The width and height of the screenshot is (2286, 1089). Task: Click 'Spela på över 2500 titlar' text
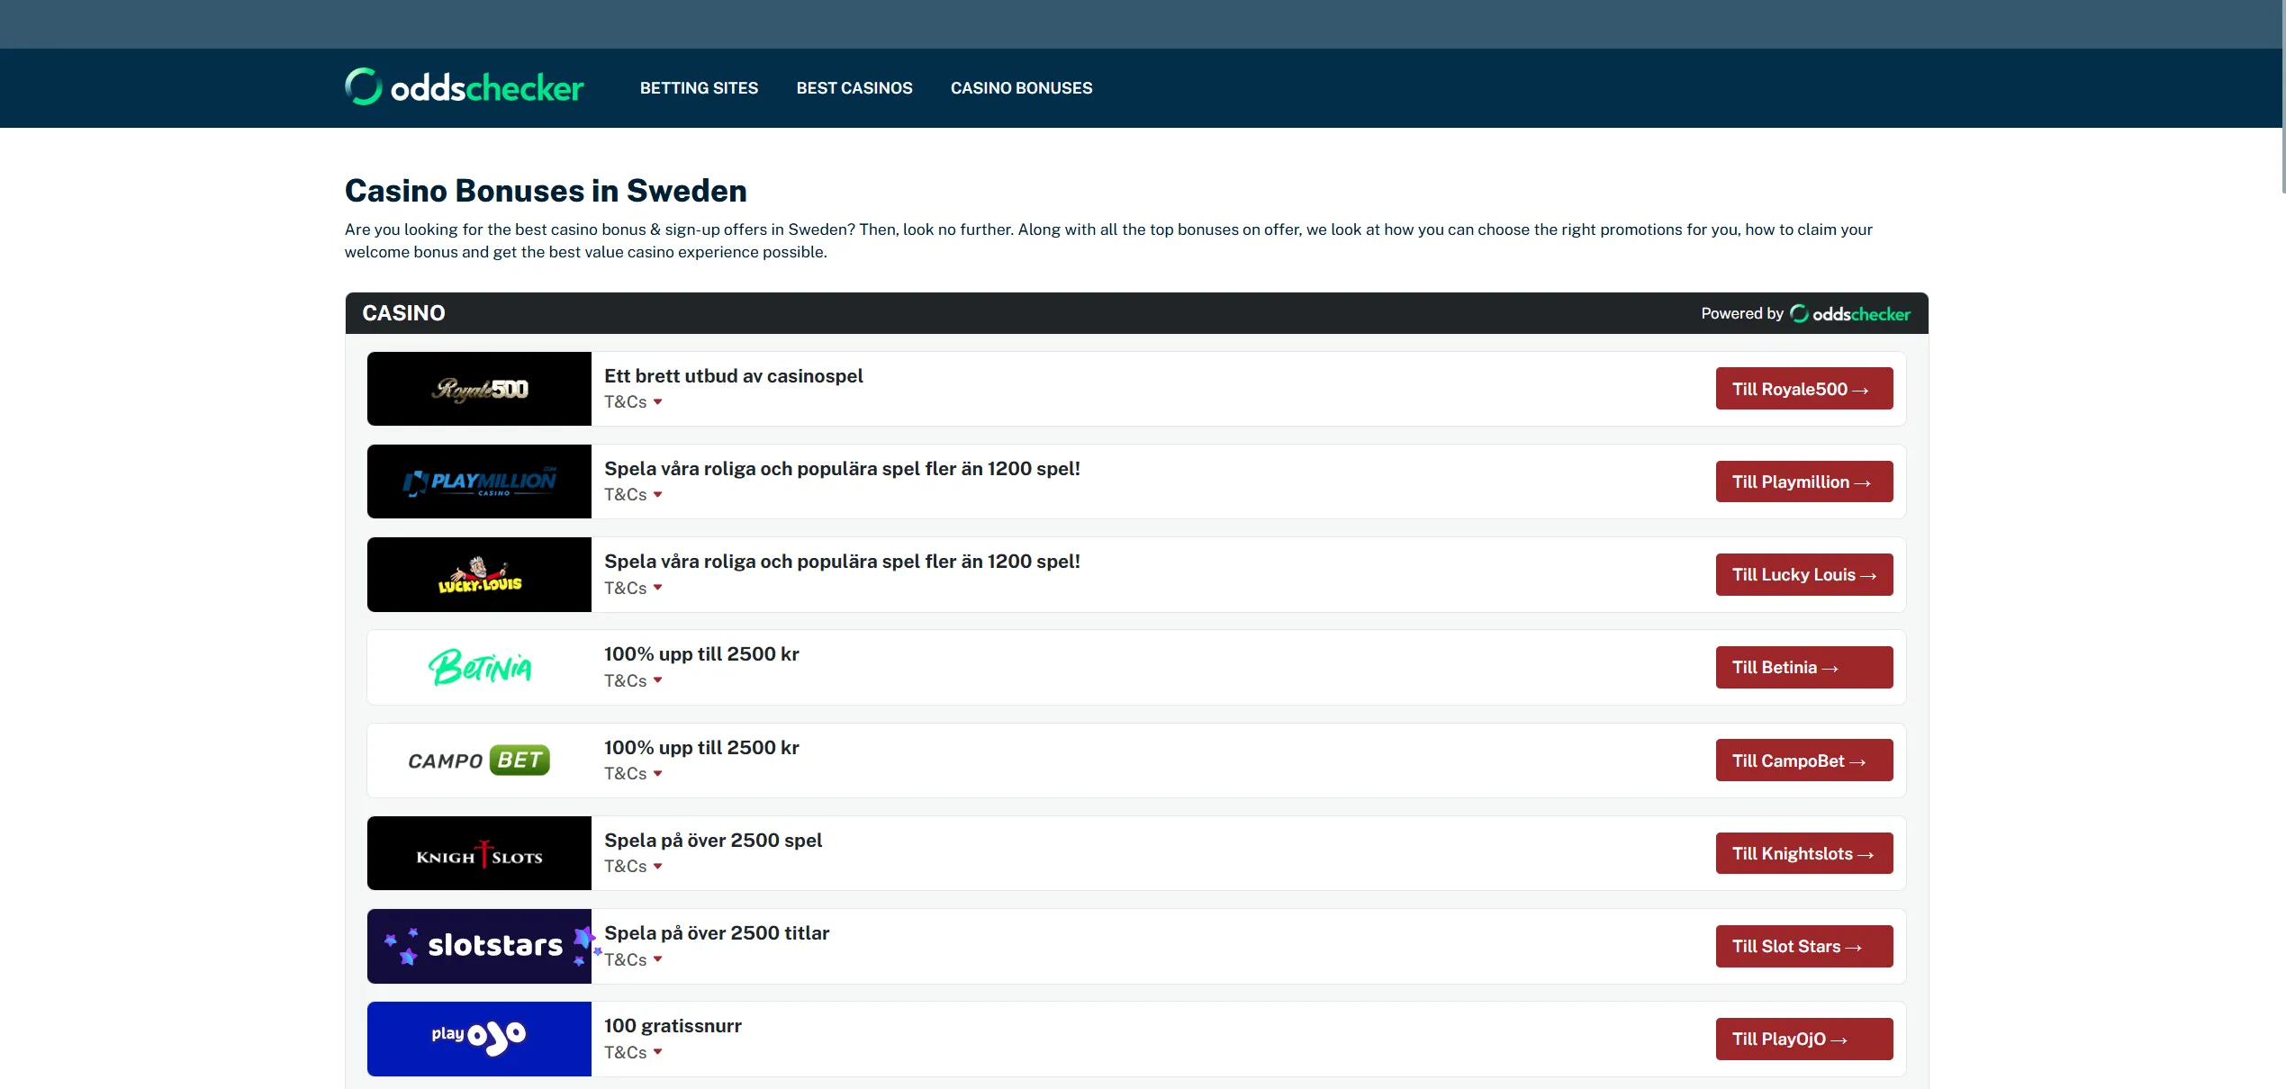click(717, 933)
